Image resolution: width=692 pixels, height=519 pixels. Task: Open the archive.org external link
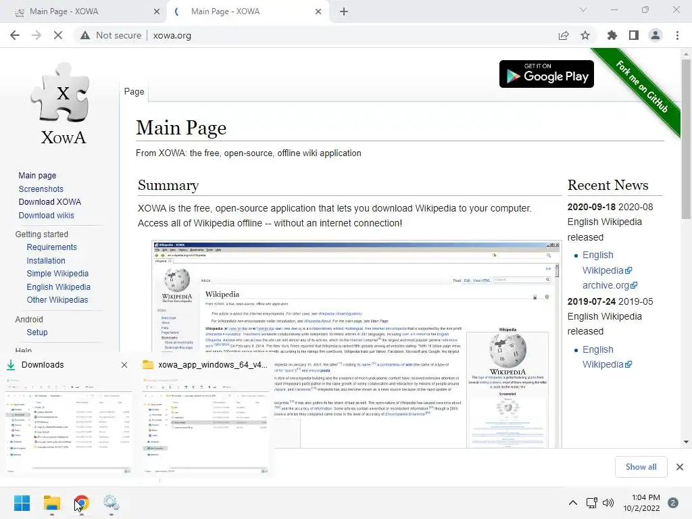610,285
